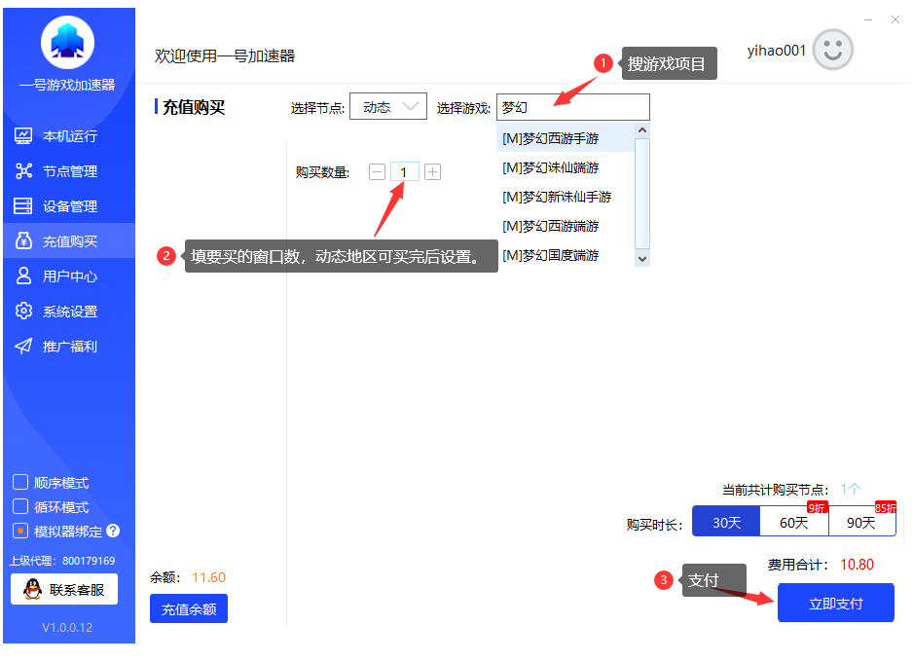The height and width of the screenshot is (662, 913).
Task: Click the 选择游戏 search field
Action: [x=573, y=107]
